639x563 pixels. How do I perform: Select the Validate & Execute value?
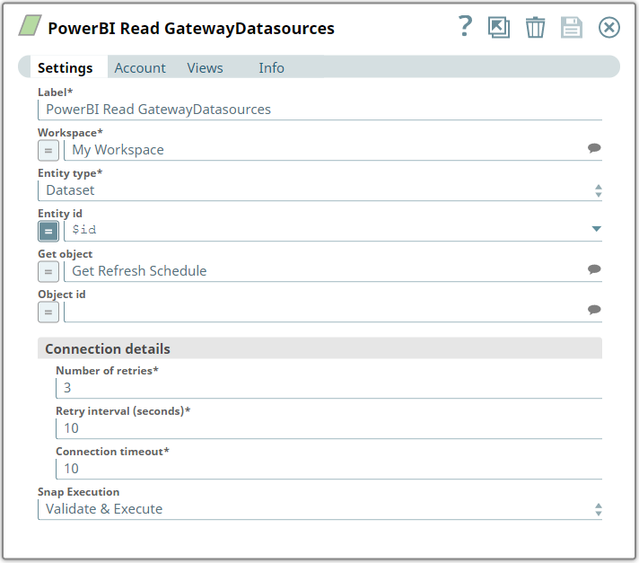point(104,509)
